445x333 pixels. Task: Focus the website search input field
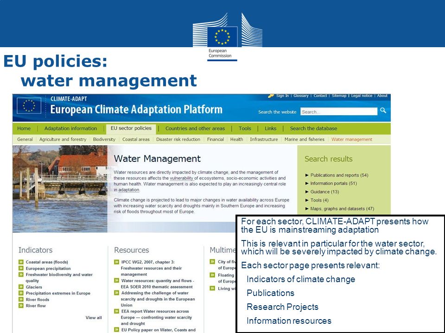pyautogui.click(x=339, y=111)
